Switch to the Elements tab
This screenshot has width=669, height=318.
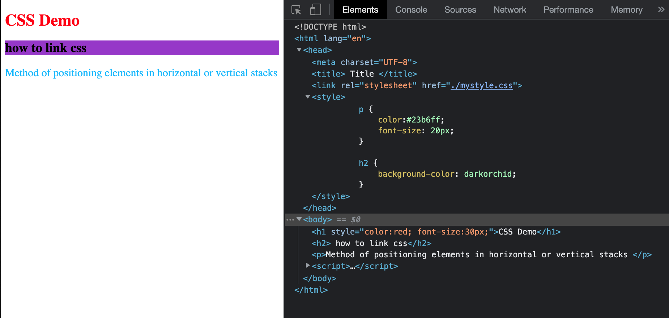point(360,10)
